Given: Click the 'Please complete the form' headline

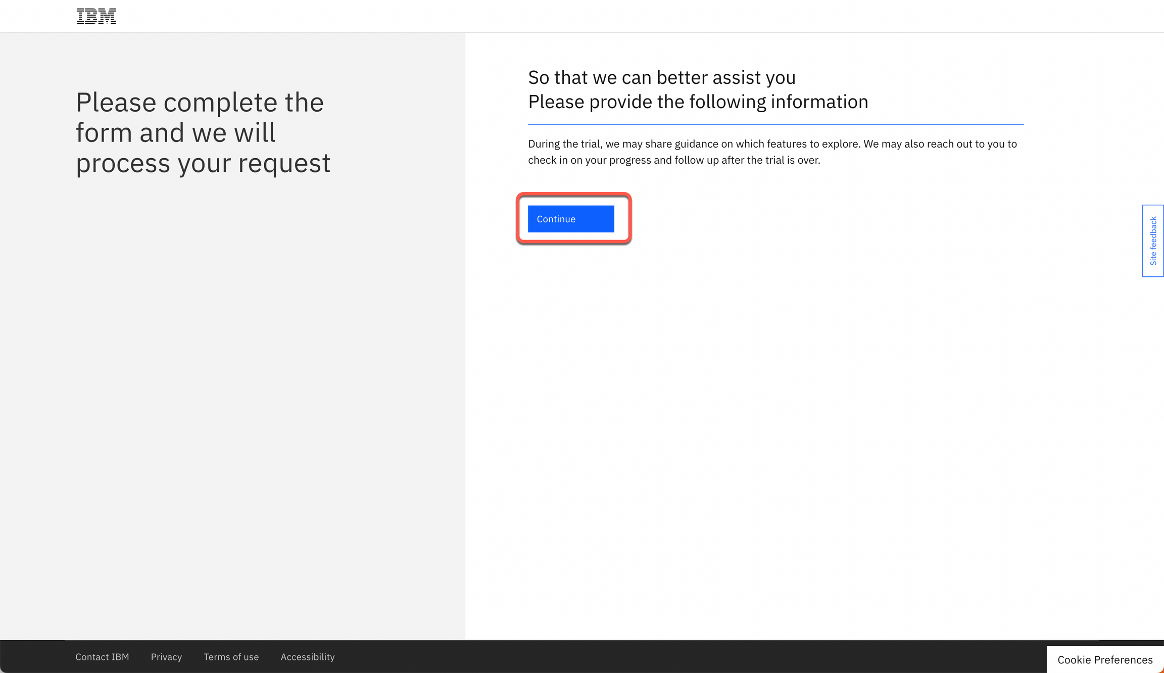Looking at the screenshot, I should pos(202,132).
